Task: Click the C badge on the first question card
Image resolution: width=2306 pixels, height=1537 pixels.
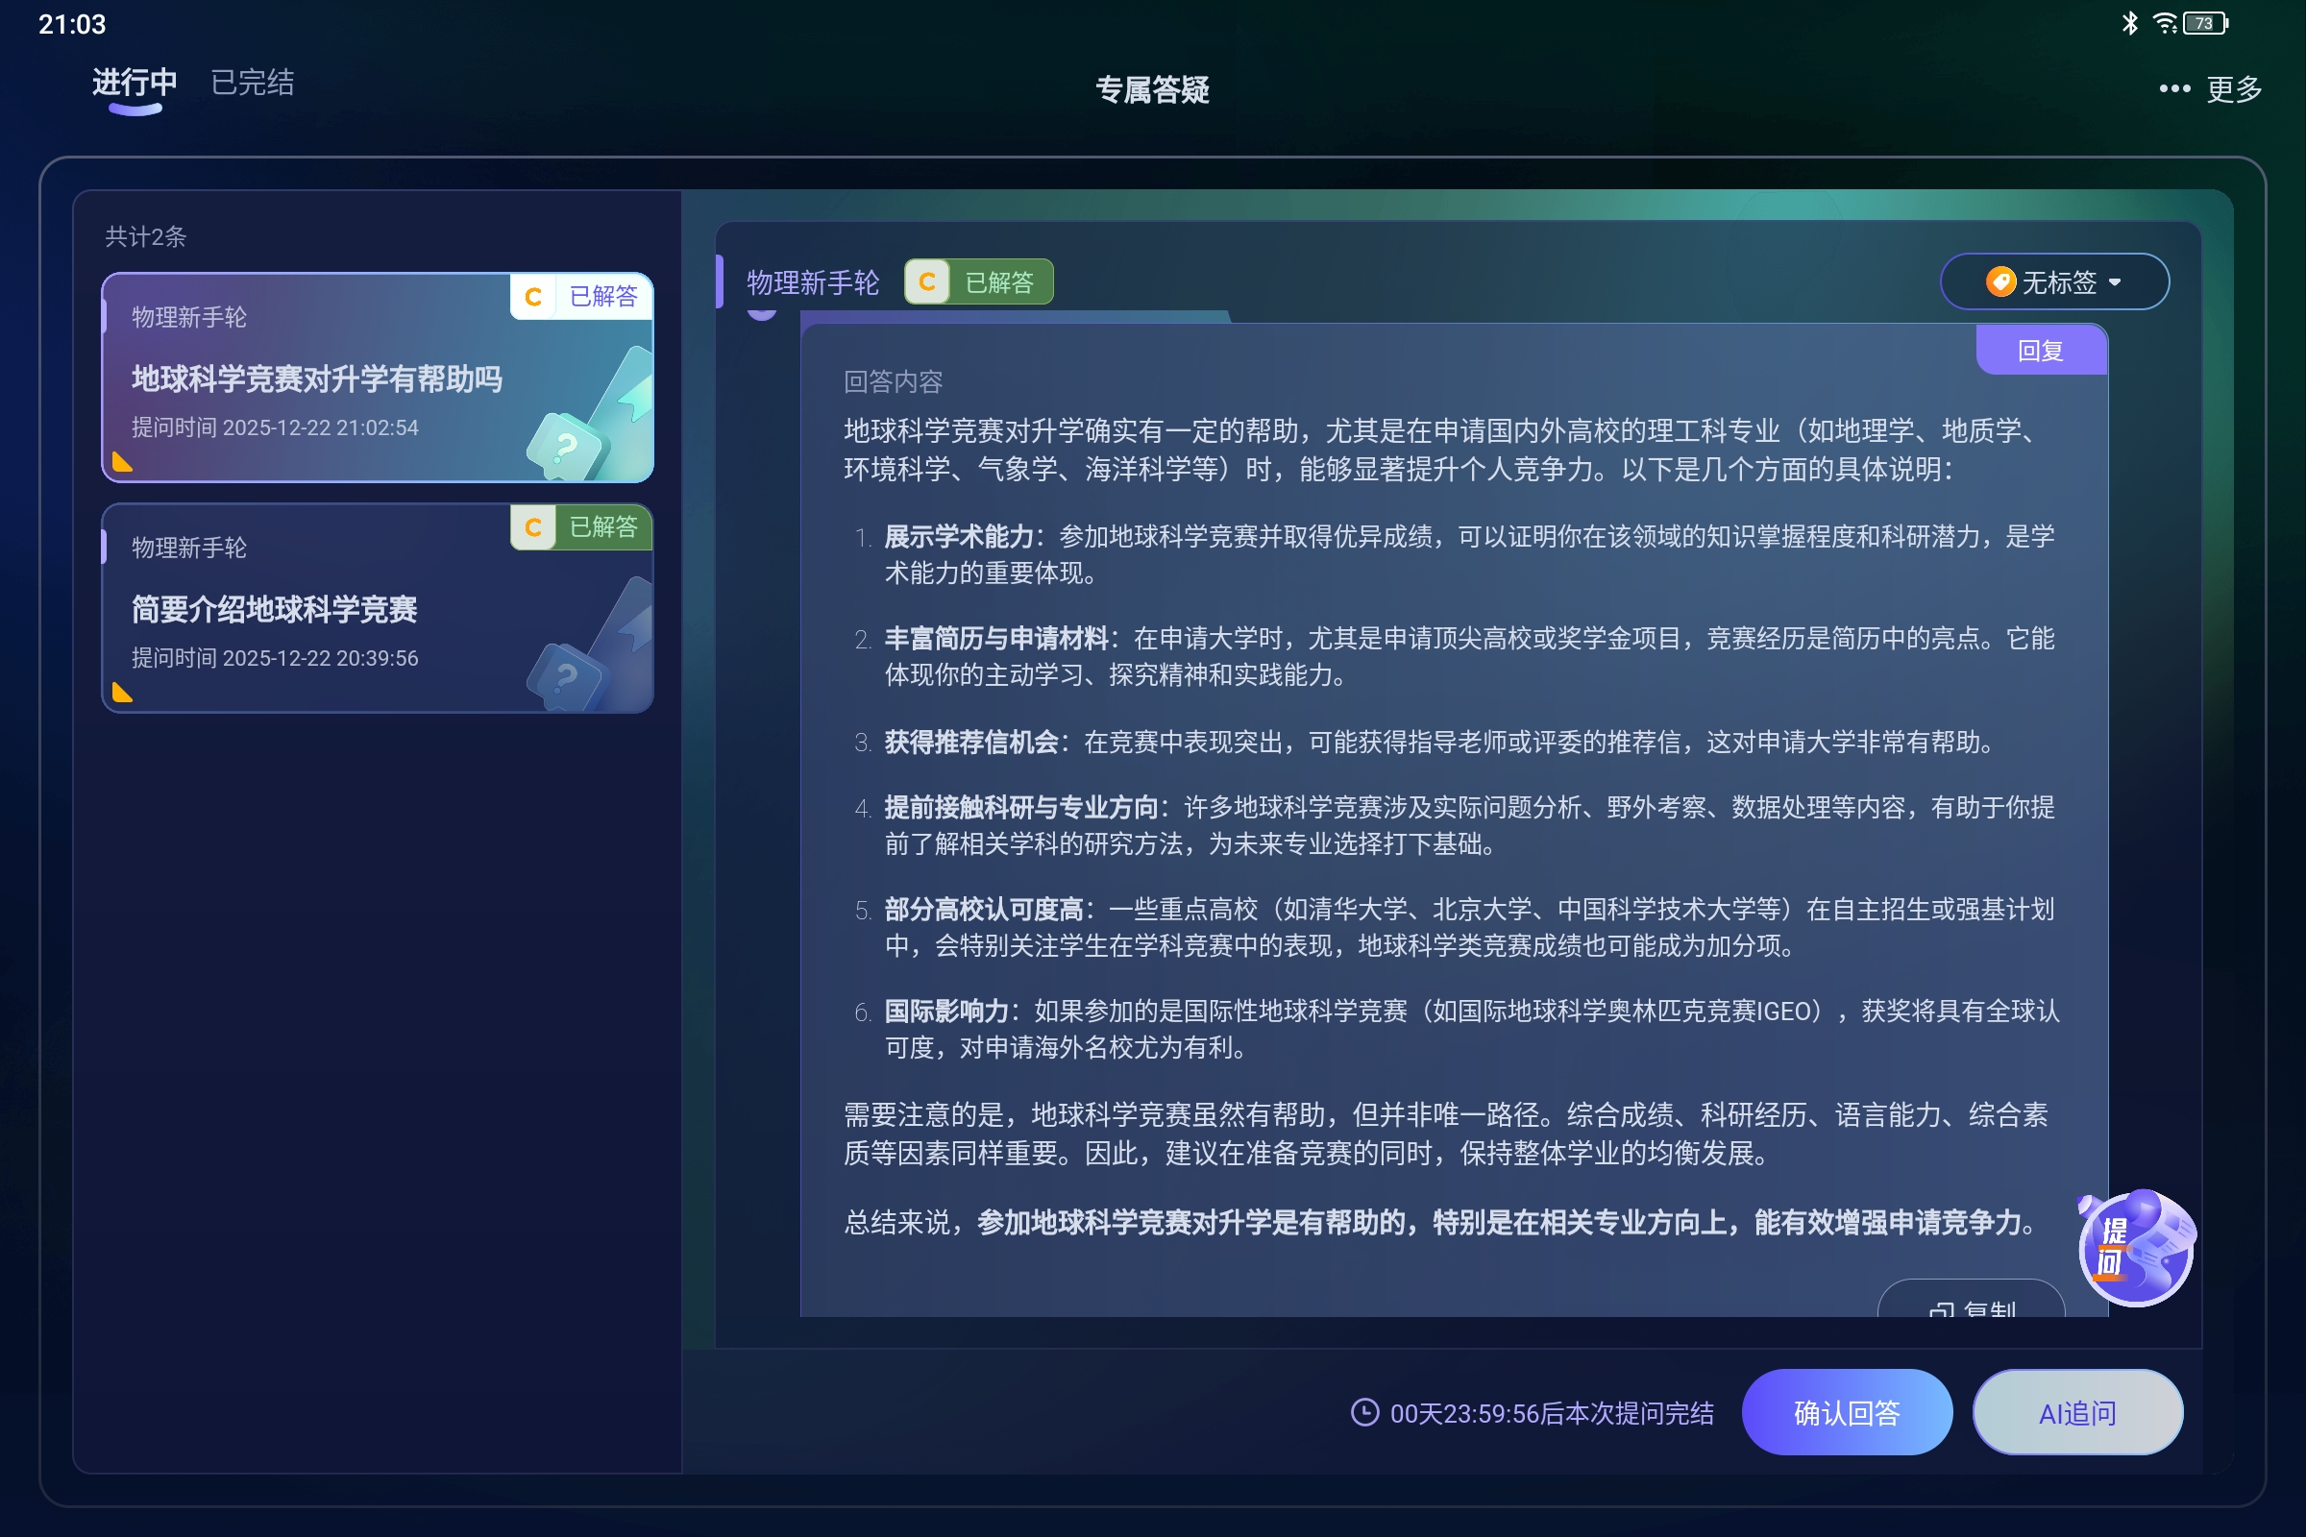Action: [534, 296]
